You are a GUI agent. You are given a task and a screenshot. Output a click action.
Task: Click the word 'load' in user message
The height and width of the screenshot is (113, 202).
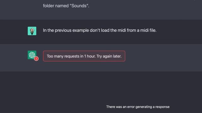pos(105,30)
